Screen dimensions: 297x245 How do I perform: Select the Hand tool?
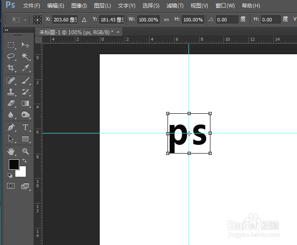(11, 151)
